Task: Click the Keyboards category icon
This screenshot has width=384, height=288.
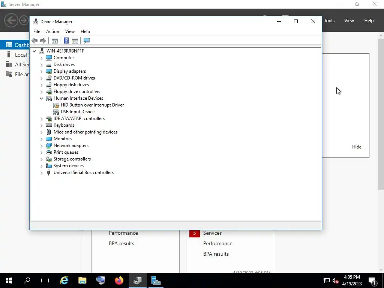Action: (49, 125)
